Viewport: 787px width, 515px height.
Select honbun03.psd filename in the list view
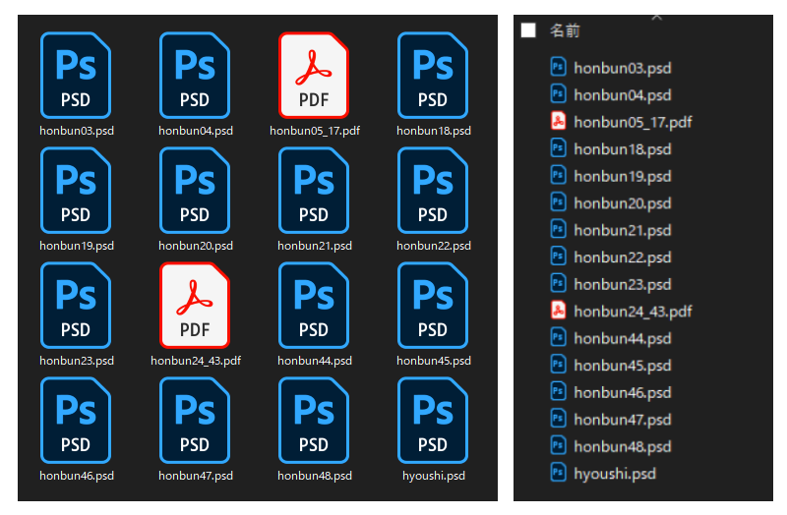(622, 68)
